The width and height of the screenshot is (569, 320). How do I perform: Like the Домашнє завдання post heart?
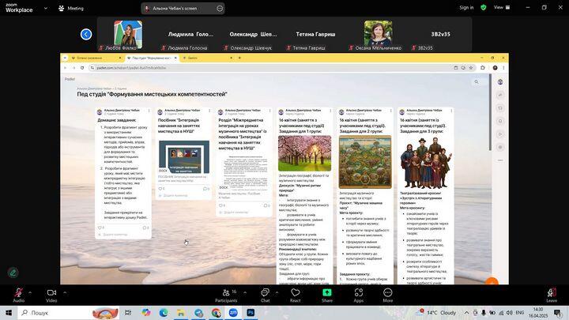pos(100,228)
